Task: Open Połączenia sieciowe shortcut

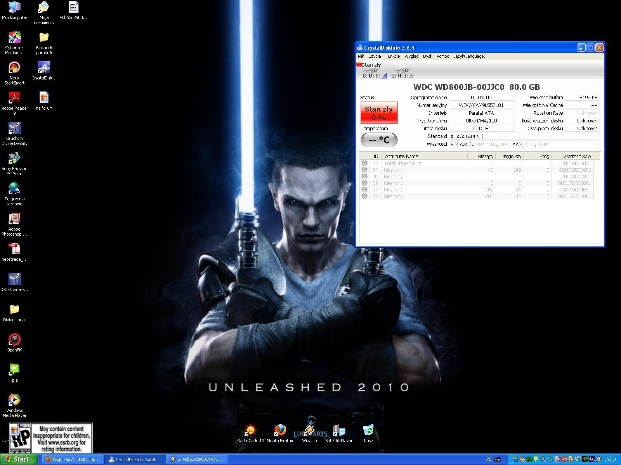Action: (x=14, y=194)
